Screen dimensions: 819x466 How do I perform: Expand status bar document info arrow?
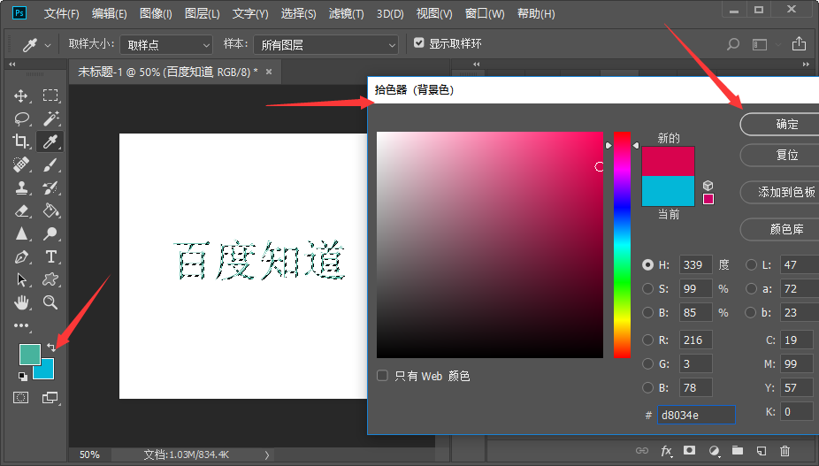click(x=267, y=455)
